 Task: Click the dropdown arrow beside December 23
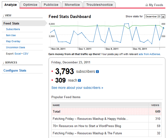click(x=163, y=17)
